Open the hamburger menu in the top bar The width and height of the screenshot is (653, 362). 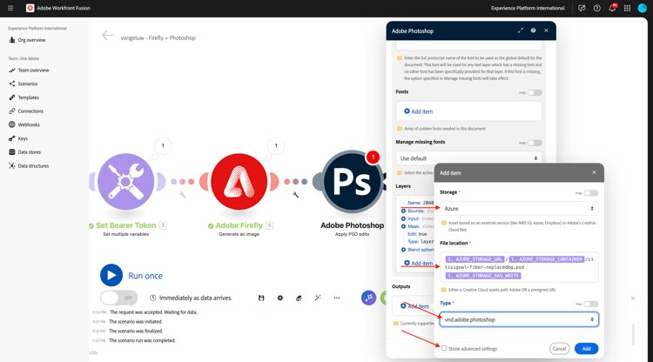tap(10, 8)
